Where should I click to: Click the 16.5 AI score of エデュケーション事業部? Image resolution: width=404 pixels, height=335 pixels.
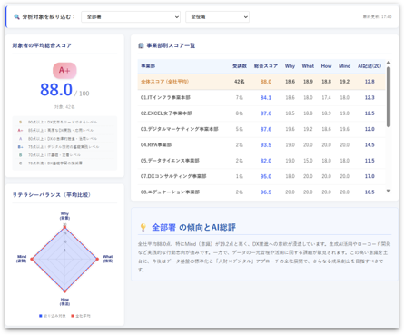(370, 192)
